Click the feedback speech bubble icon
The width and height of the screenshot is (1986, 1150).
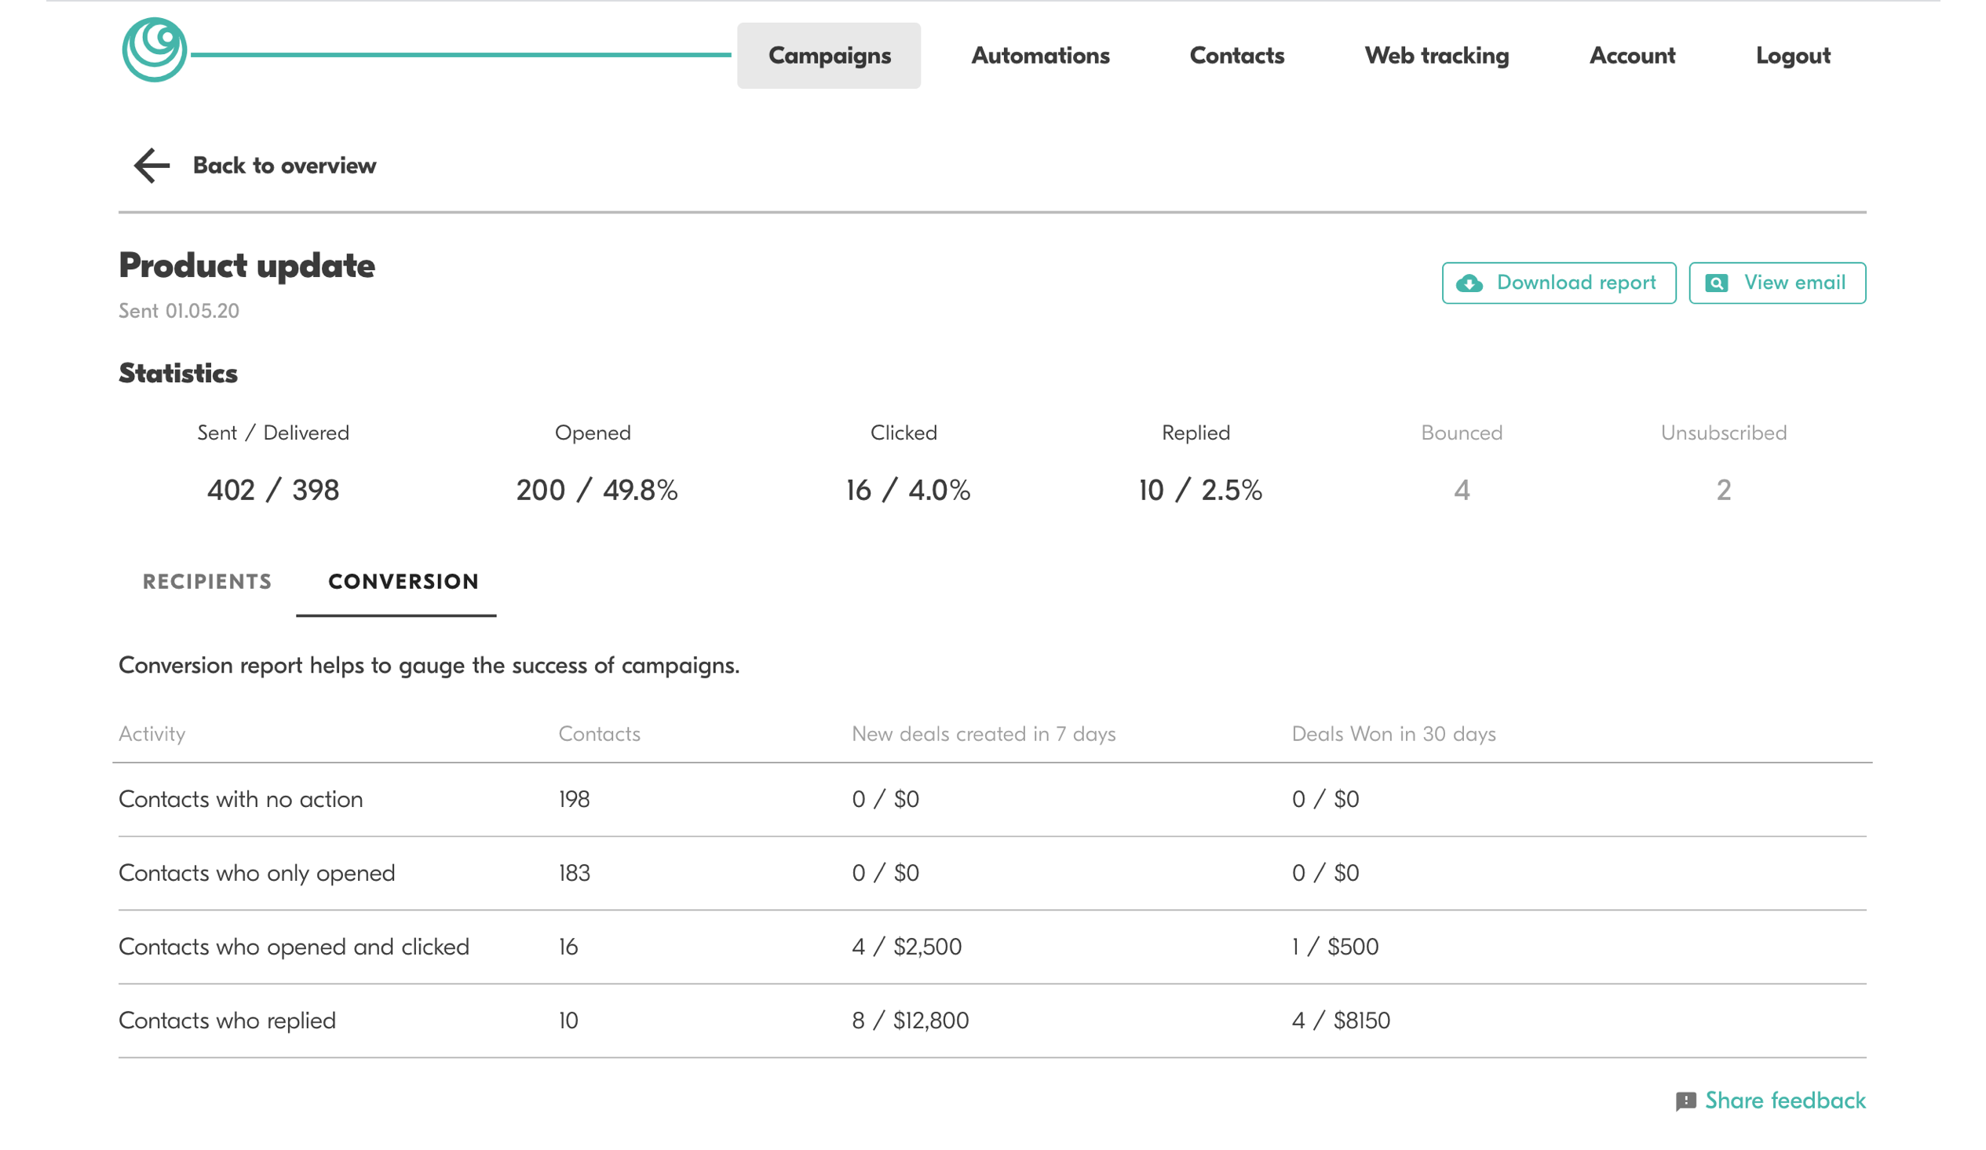[x=1685, y=1101]
